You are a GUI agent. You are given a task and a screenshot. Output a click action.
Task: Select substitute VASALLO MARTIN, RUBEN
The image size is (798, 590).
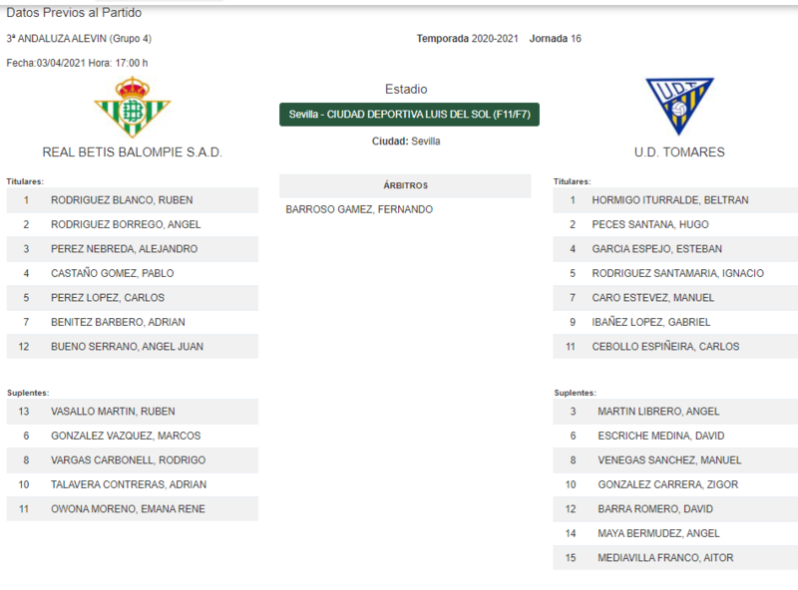113,412
